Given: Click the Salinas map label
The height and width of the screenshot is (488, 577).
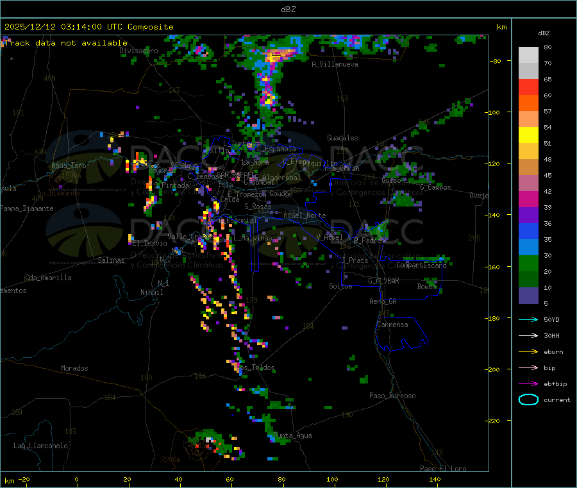Looking at the screenshot, I should coord(111,260).
